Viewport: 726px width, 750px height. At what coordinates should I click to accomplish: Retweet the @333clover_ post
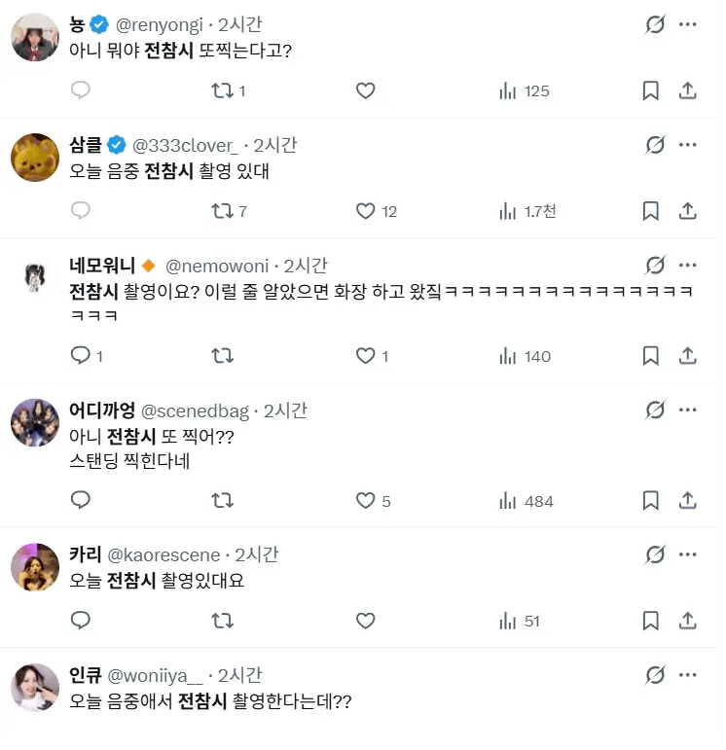(229, 211)
